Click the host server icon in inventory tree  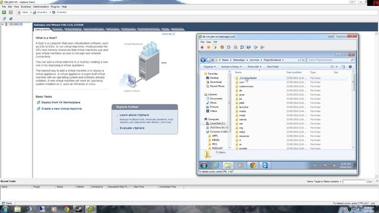[x=7, y=24]
